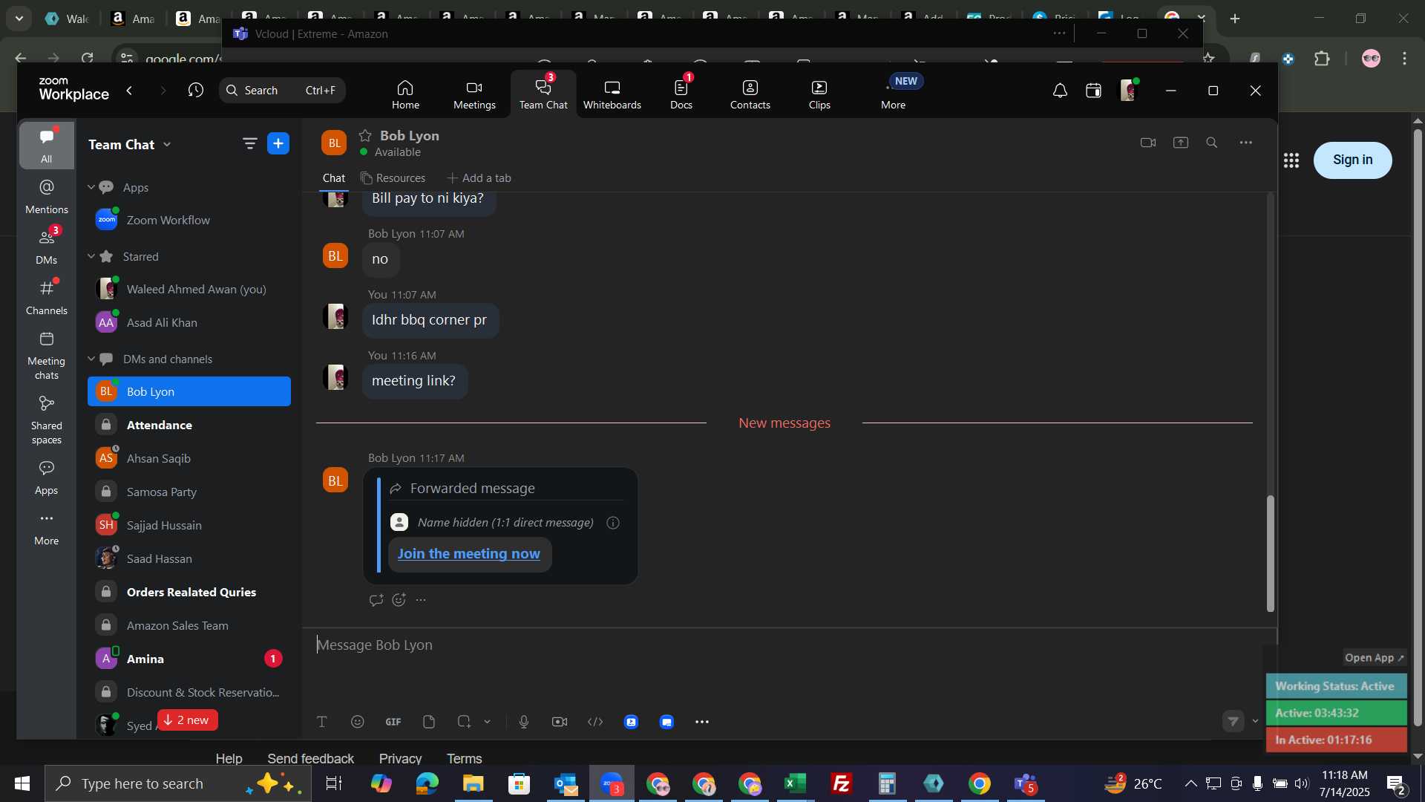Viewport: 1425px width, 802px height.
Task: Open the Zoom Workflow app chat
Action: (x=189, y=221)
